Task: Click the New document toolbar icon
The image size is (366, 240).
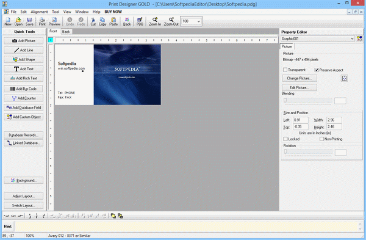Action: (x=8, y=21)
